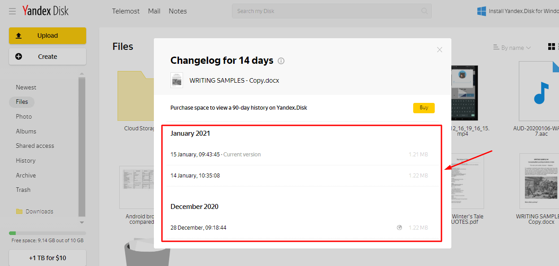The height and width of the screenshot is (266, 559).
Task: Open Trash in the sidebar
Action: coord(23,190)
